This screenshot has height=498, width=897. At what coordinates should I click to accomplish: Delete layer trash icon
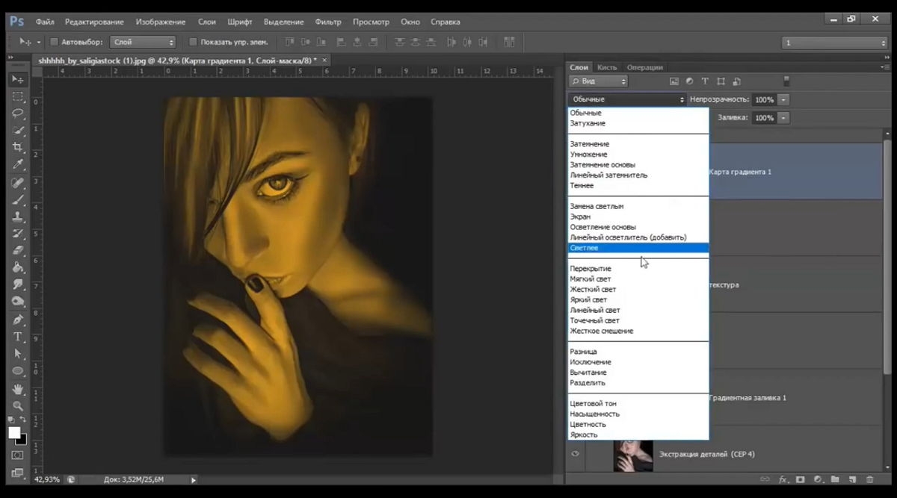(x=869, y=479)
